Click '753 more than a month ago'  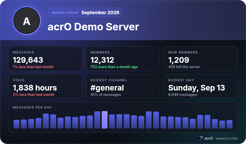click(114, 67)
